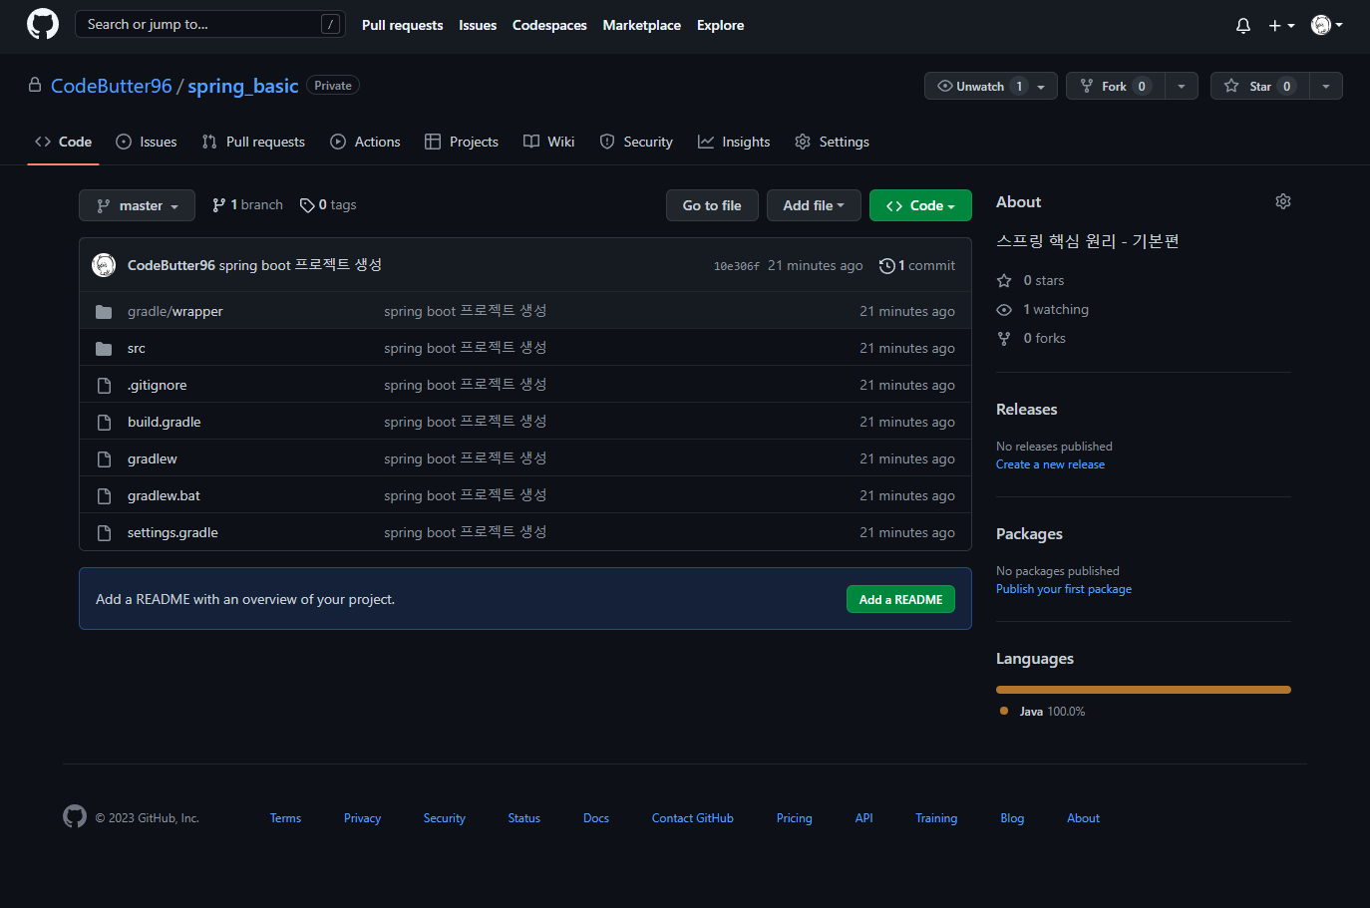This screenshot has width=1370, height=908.
Task: View 1 watching in About sidebar
Action: tap(1043, 309)
